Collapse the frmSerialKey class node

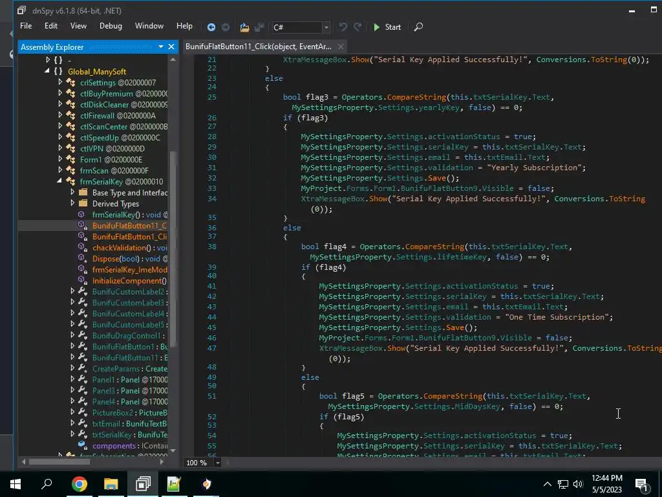click(x=59, y=181)
